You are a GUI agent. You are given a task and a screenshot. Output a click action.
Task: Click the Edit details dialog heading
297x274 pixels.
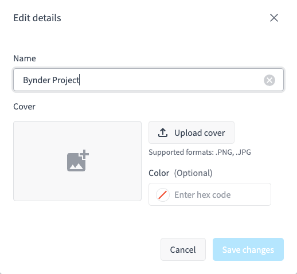(x=37, y=18)
